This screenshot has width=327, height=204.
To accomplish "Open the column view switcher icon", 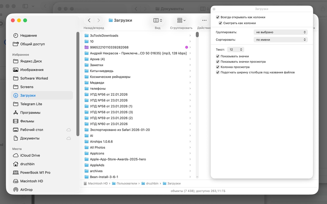I will coord(158,20).
